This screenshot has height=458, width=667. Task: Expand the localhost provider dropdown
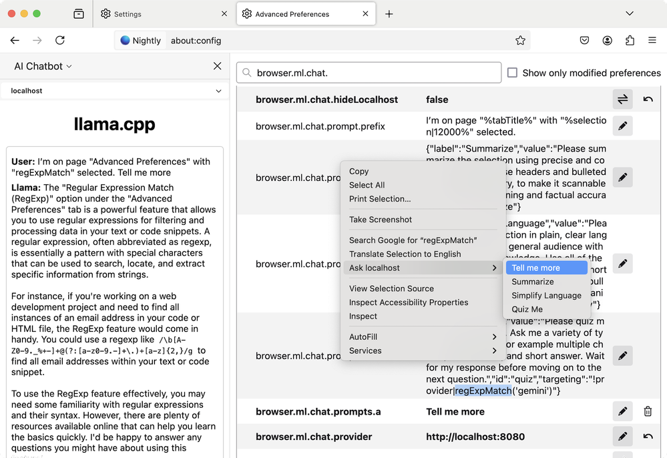[115, 91]
